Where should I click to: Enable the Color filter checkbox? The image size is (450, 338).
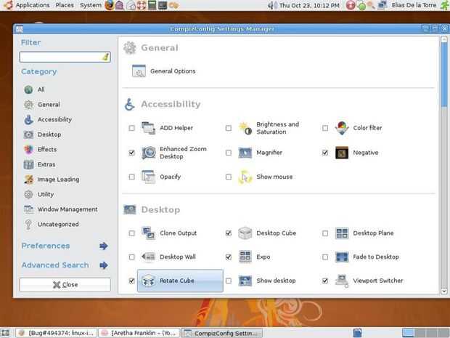coord(325,128)
